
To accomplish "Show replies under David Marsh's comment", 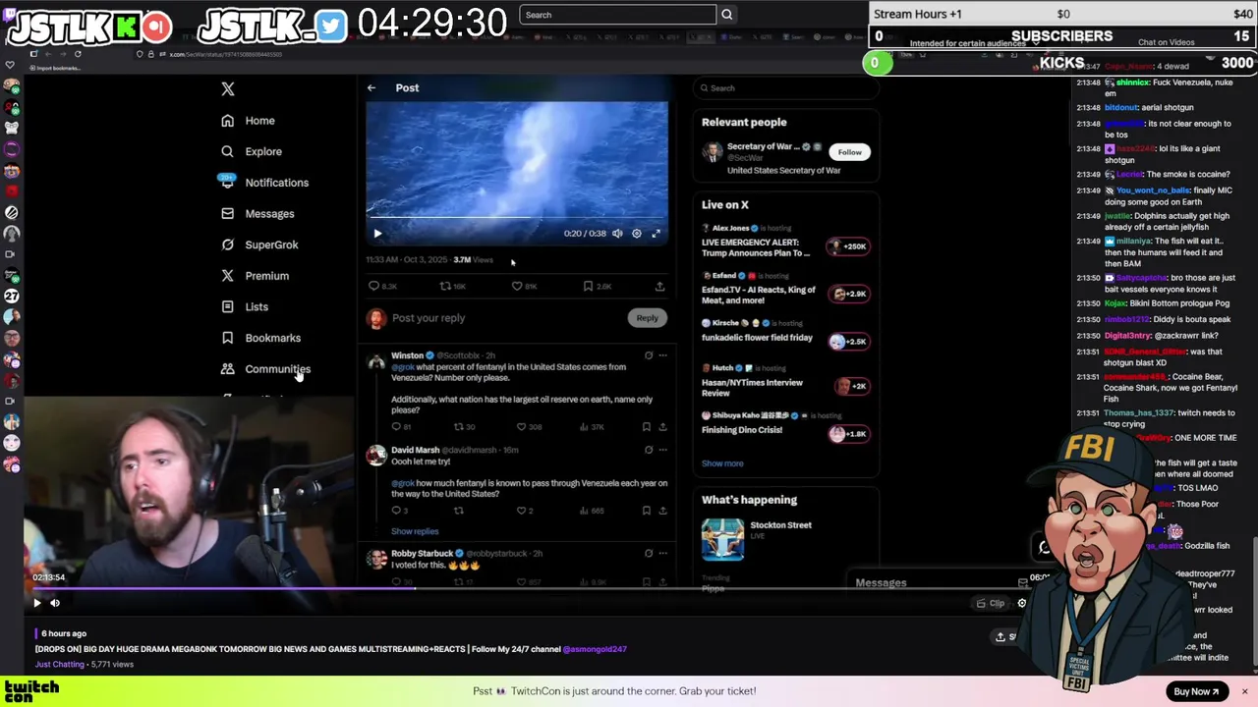I will [415, 531].
